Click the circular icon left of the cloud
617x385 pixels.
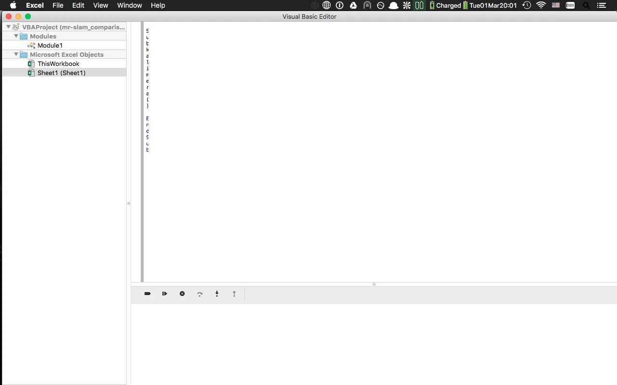coord(380,5)
